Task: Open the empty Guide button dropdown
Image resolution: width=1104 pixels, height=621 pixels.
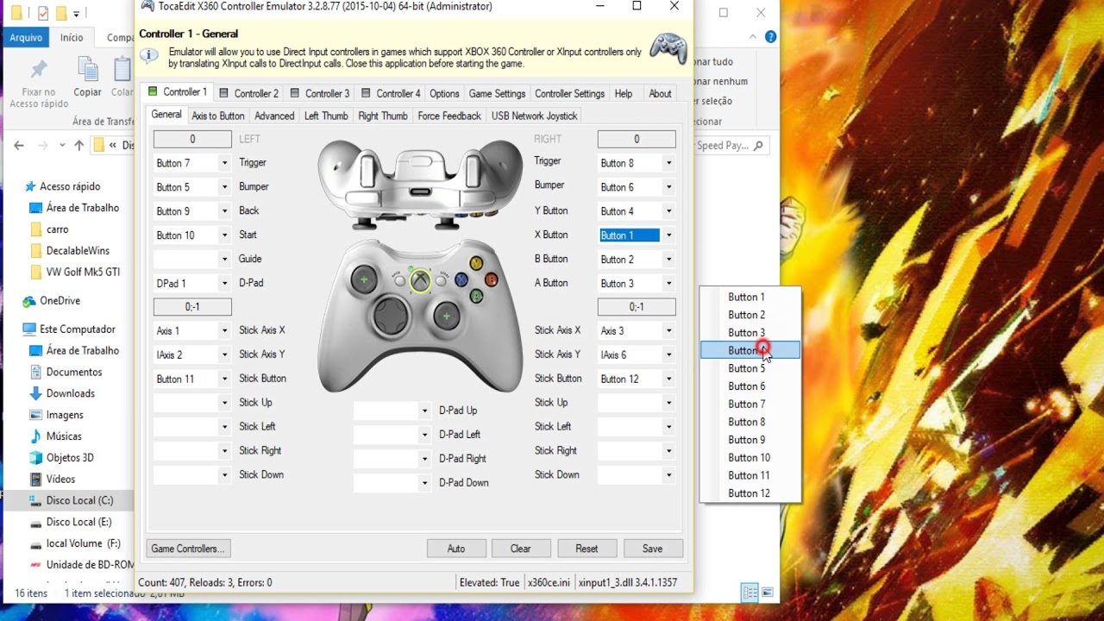Action: point(224,260)
